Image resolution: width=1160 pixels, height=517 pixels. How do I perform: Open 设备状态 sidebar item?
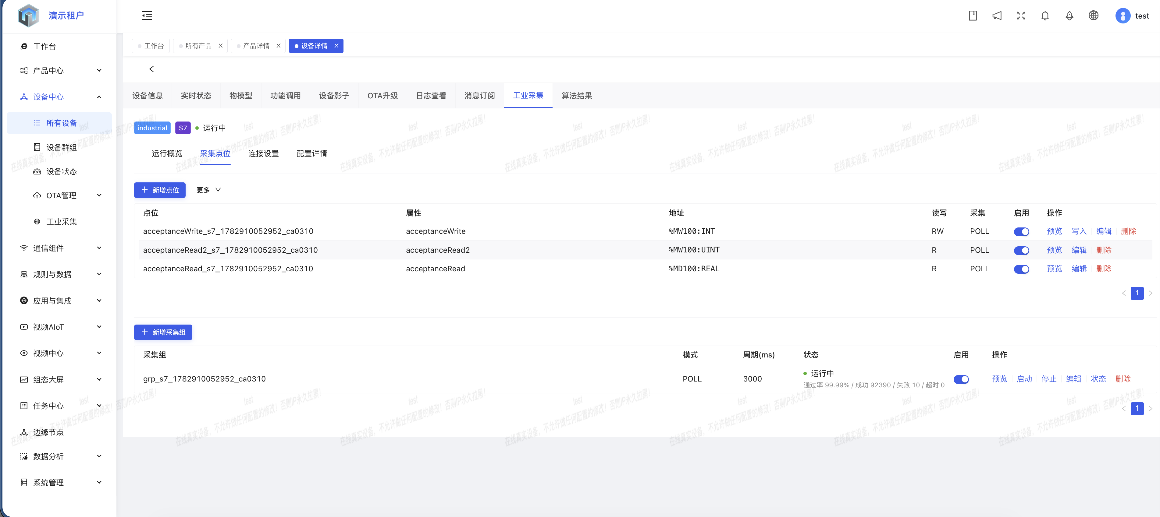[61, 171]
